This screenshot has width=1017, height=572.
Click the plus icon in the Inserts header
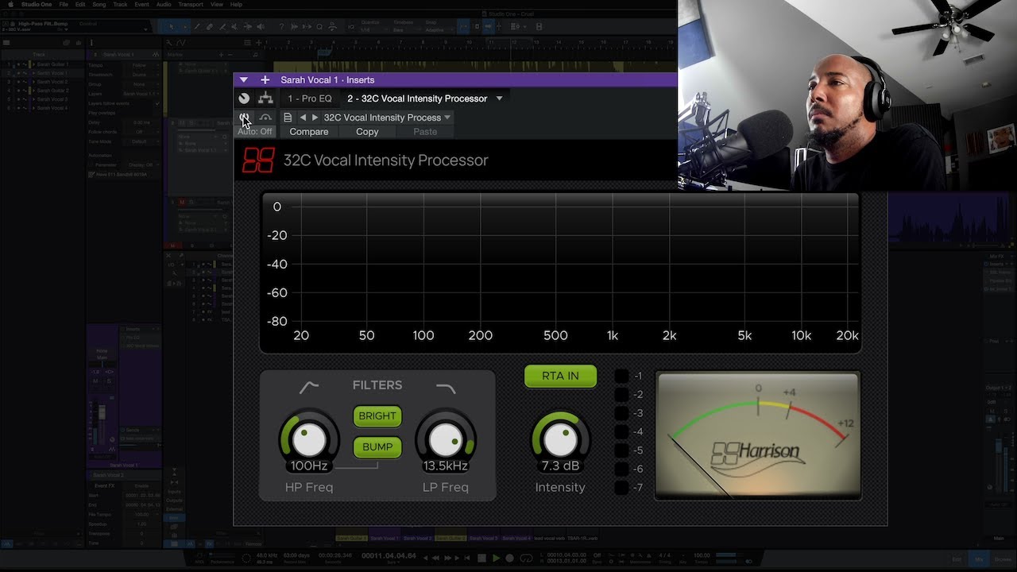click(x=265, y=79)
